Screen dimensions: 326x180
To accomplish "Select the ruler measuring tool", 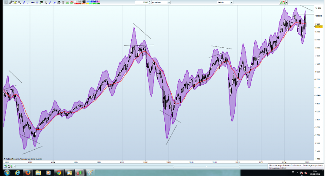I will pos(11,3).
